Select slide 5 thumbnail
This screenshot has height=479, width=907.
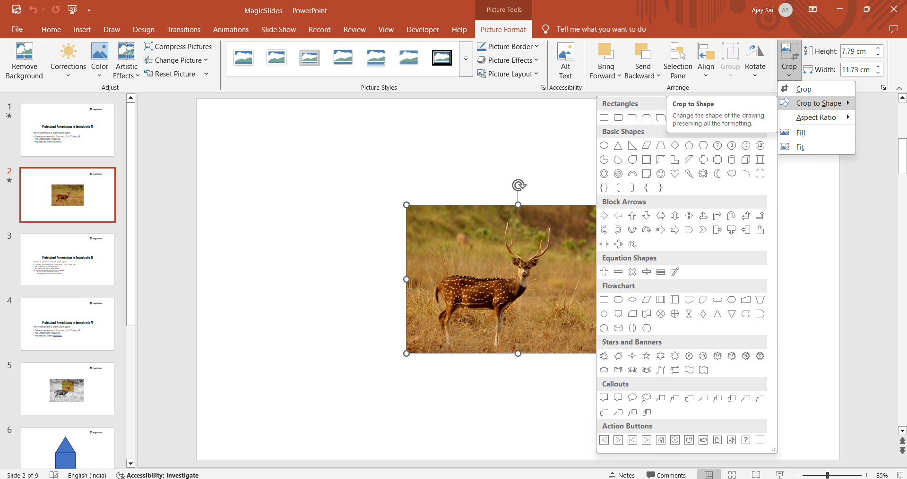67,388
